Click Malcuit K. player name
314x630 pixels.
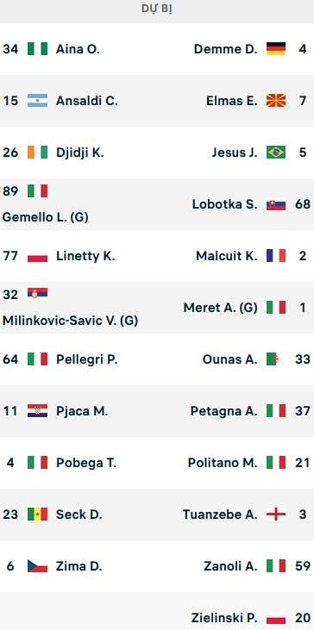(227, 256)
